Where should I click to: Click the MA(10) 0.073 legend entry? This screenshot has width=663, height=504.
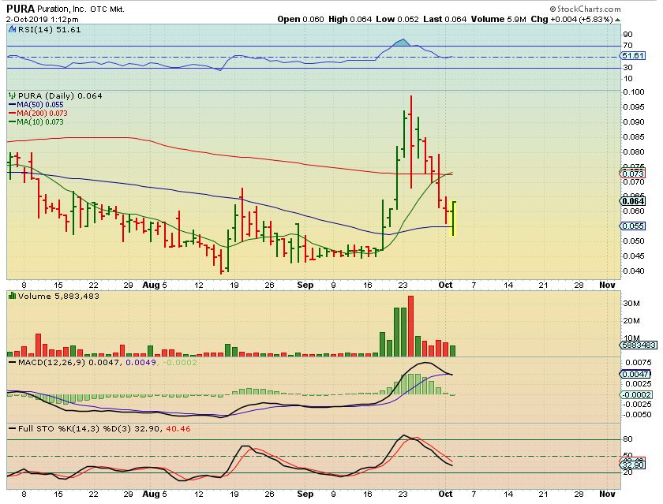[36, 122]
